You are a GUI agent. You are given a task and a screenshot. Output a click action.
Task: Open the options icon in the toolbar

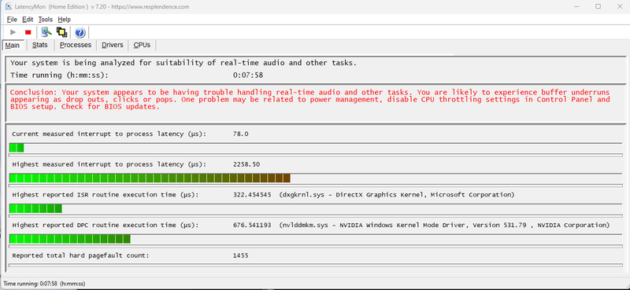point(46,32)
